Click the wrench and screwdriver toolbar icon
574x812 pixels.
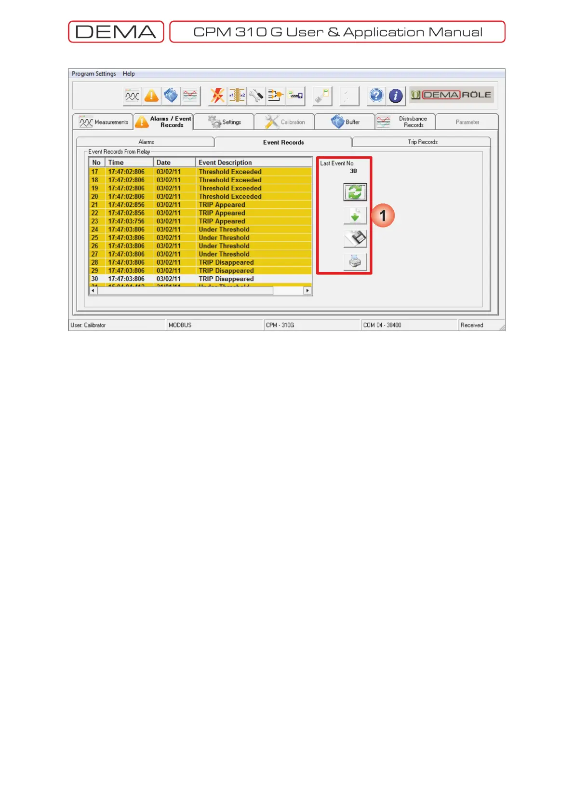[256, 96]
